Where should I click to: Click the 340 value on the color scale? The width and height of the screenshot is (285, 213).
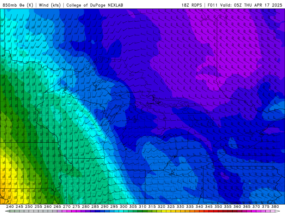pyautogui.click(x=199, y=207)
